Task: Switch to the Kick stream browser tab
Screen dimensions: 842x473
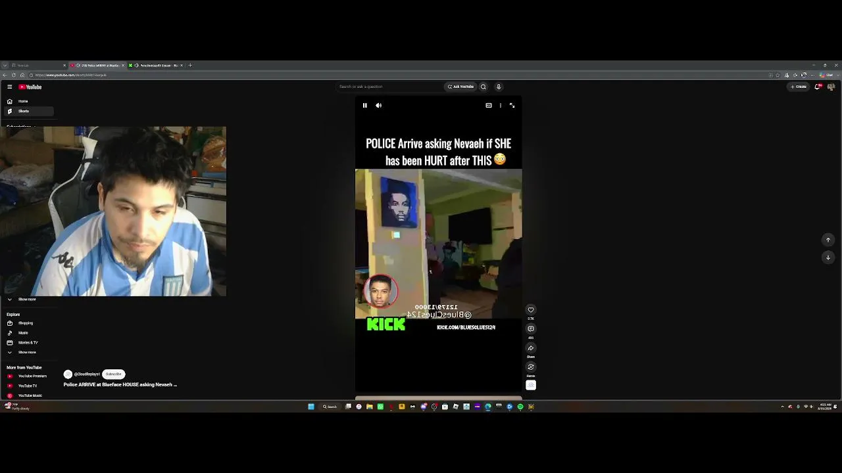Action: (157, 66)
